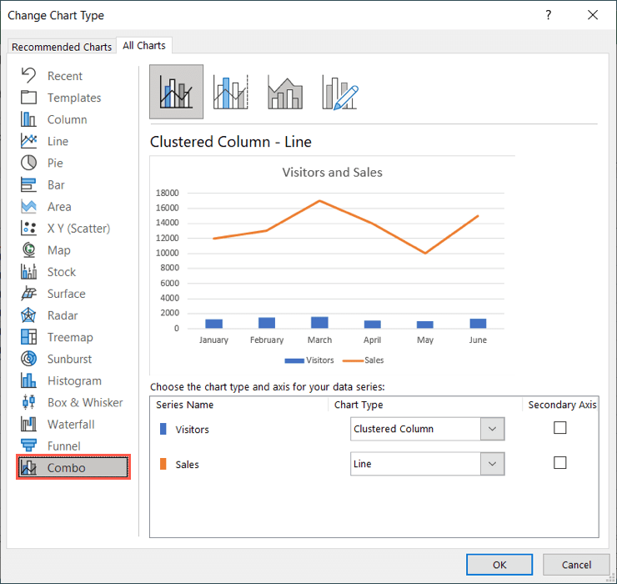This screenshot has height=584, width=617.
Task: Select the Radar chart icon
Action: coord(28,315)
